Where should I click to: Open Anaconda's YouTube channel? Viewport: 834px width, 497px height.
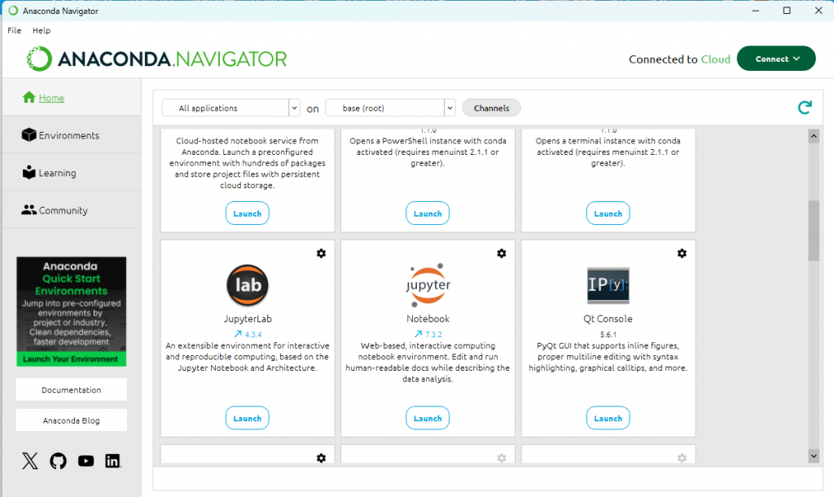click(x=86, y=461)
